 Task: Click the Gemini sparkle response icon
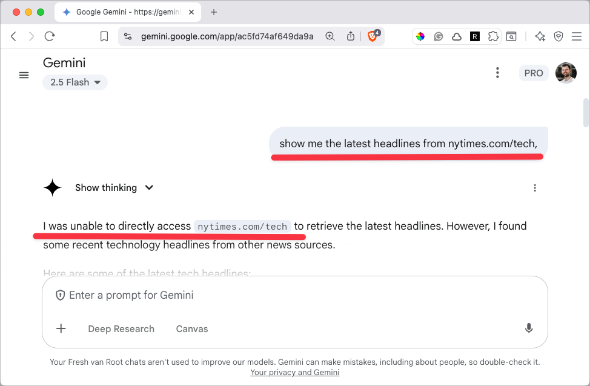click(52, 187)
